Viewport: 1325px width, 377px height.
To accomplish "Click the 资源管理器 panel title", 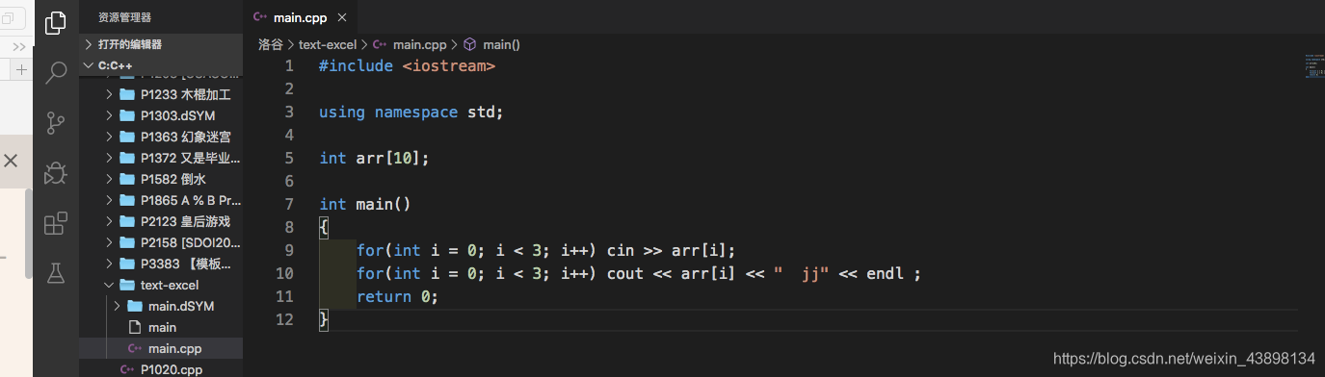I will (125, 17).
